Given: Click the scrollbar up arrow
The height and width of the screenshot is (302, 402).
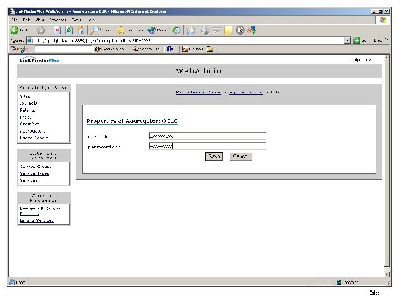Looking at the screenshot, I should click(386, 58).
